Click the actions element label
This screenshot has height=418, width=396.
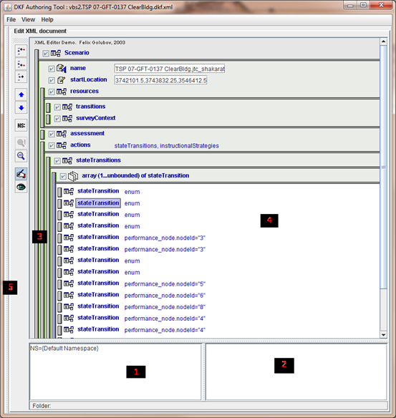tap(80, 145)
